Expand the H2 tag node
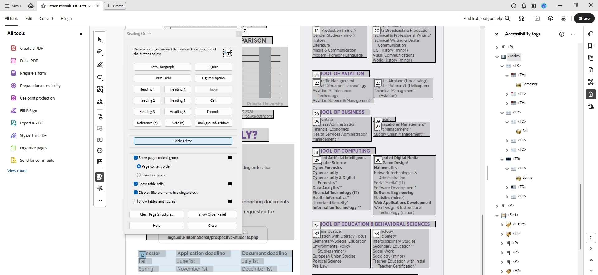 [x=502, y=271]
